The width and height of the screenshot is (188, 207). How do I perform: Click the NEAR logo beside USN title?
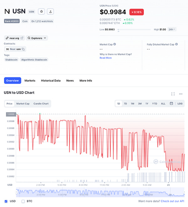point(7,11)
